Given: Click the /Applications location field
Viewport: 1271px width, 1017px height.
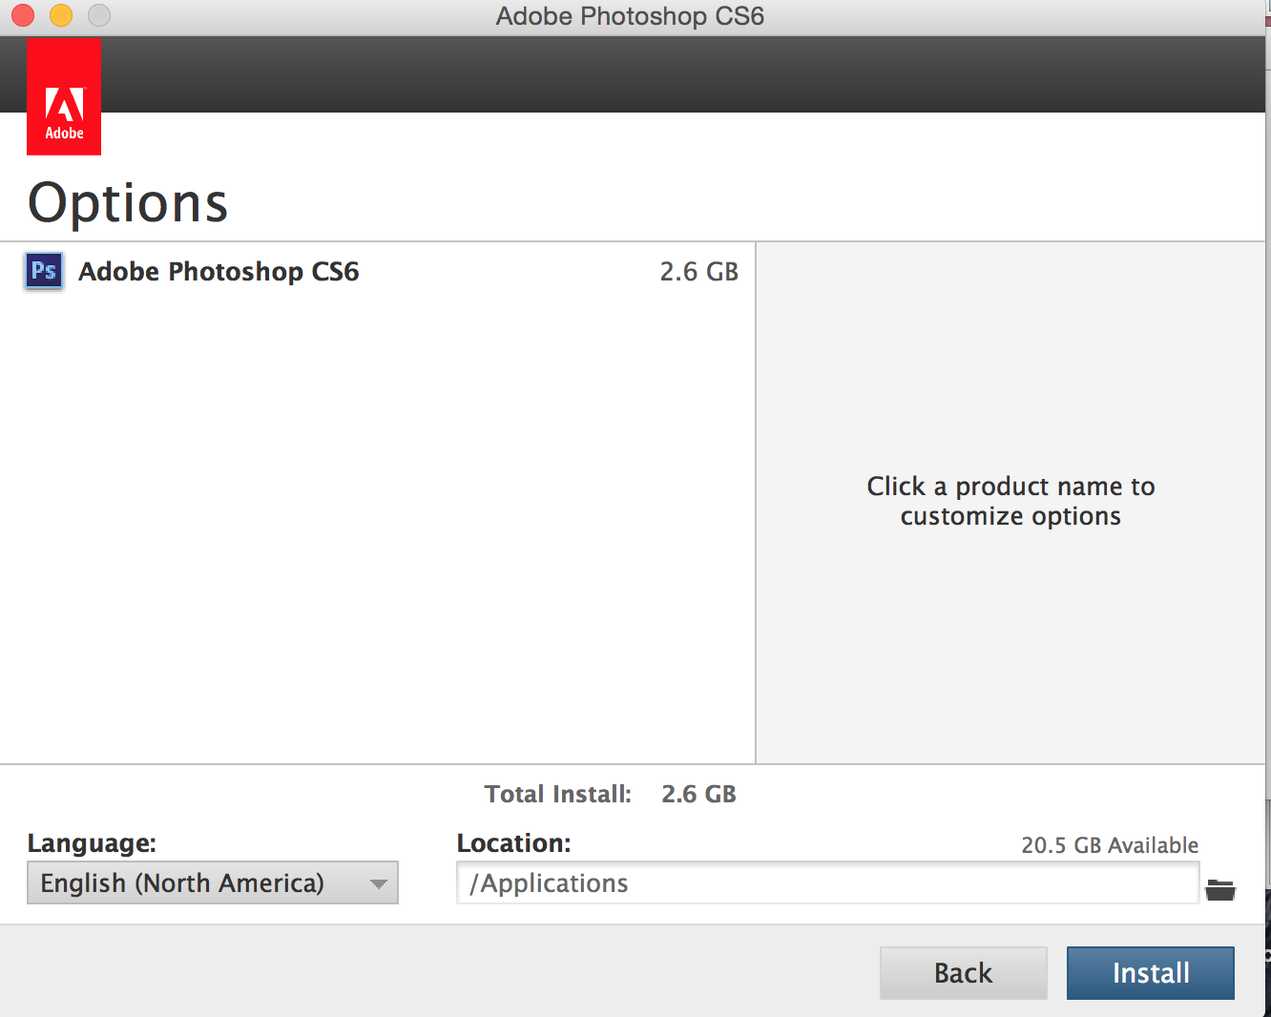Looking at the screenshot, I should coord(826,883).
